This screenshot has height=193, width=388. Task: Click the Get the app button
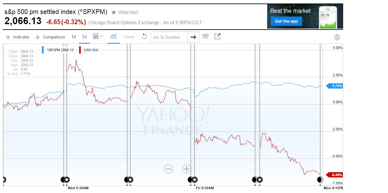(286, 21)
